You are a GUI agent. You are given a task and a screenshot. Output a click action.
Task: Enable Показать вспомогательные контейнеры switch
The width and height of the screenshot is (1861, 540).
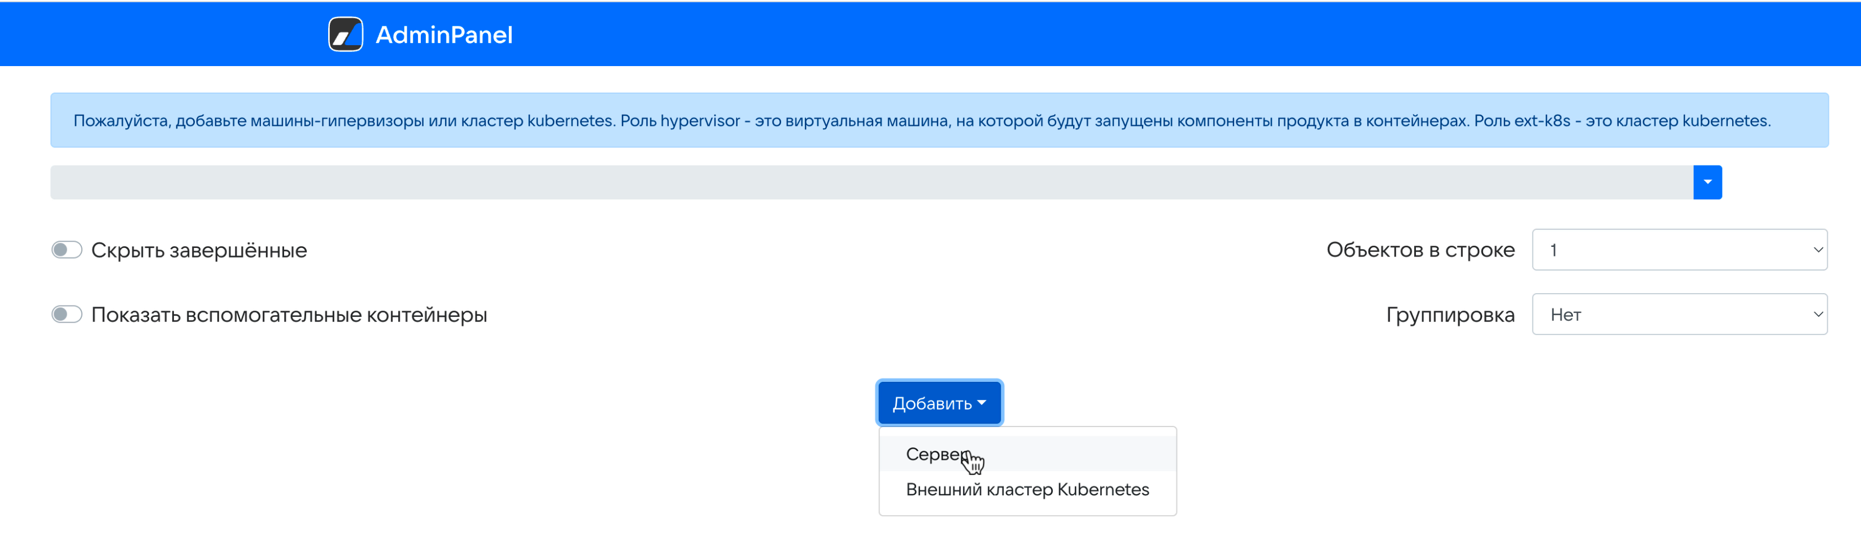[67, 315]
